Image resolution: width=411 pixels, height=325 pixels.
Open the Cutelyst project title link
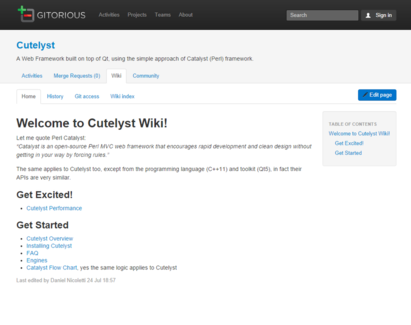point(36,45)
